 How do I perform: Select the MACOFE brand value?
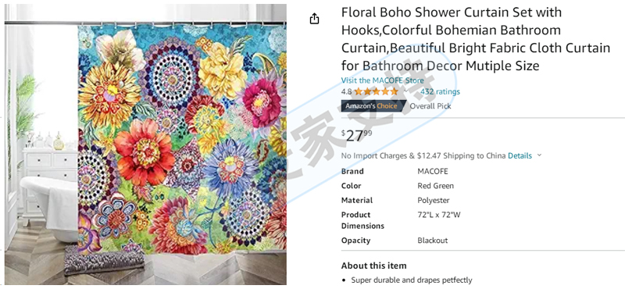433,171
